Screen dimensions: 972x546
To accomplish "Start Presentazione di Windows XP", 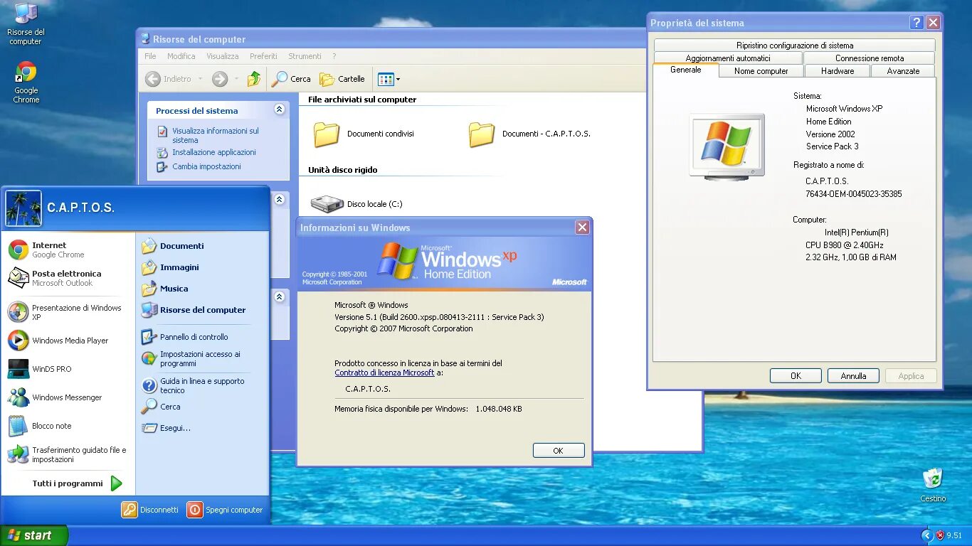I will (68, 312).
